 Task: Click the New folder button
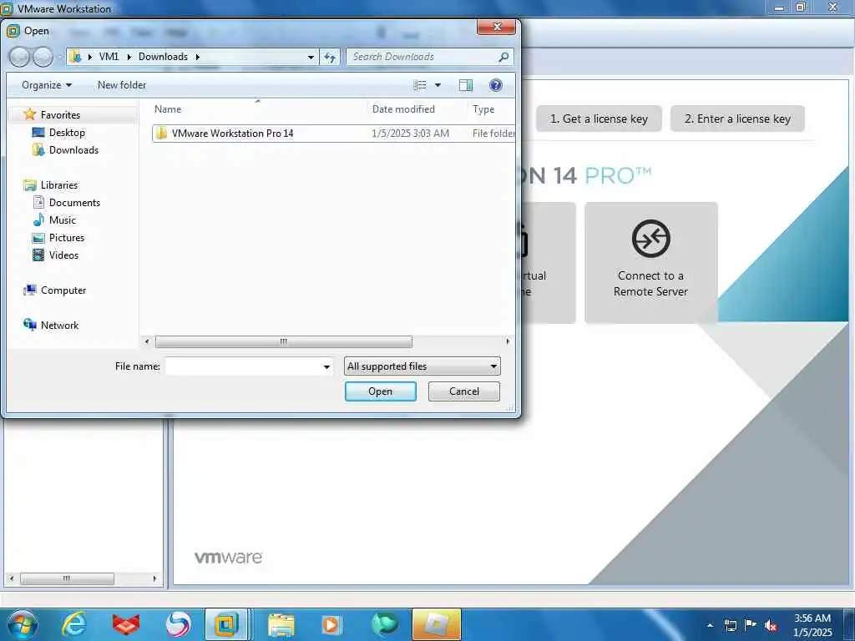click(122, 85)
